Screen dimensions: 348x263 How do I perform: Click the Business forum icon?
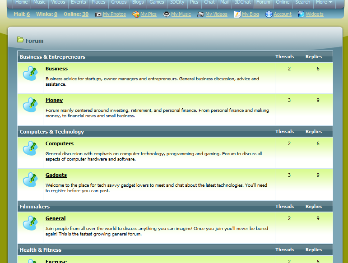[x=30, y=73]
